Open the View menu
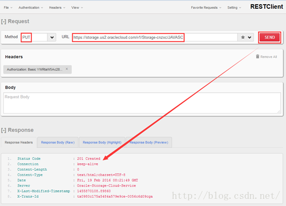 pos(77,8)
